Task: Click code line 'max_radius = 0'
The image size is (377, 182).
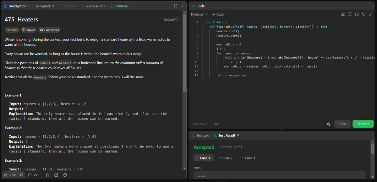Action: 229,44
